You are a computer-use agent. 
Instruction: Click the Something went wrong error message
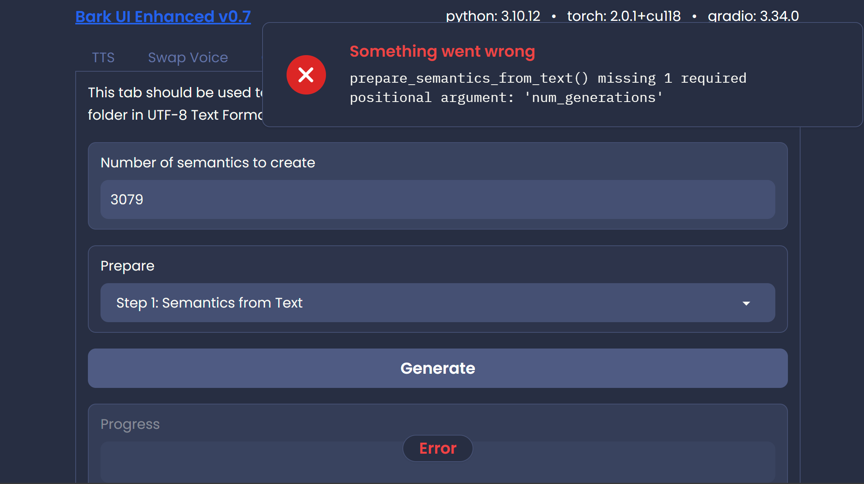tap(442, 51)
